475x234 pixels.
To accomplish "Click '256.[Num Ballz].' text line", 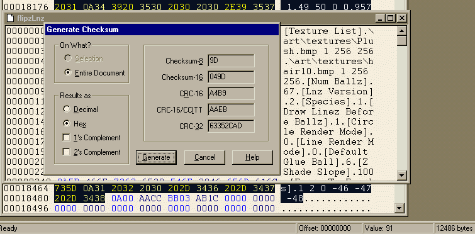I will coord(328,81).
